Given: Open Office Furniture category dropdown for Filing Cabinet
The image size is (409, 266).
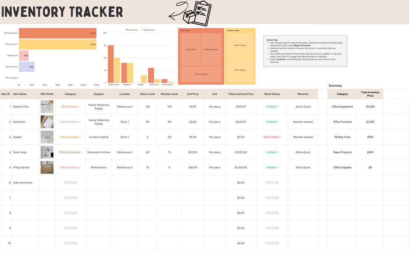Looking at the screenshot, I should click(70, 167).
